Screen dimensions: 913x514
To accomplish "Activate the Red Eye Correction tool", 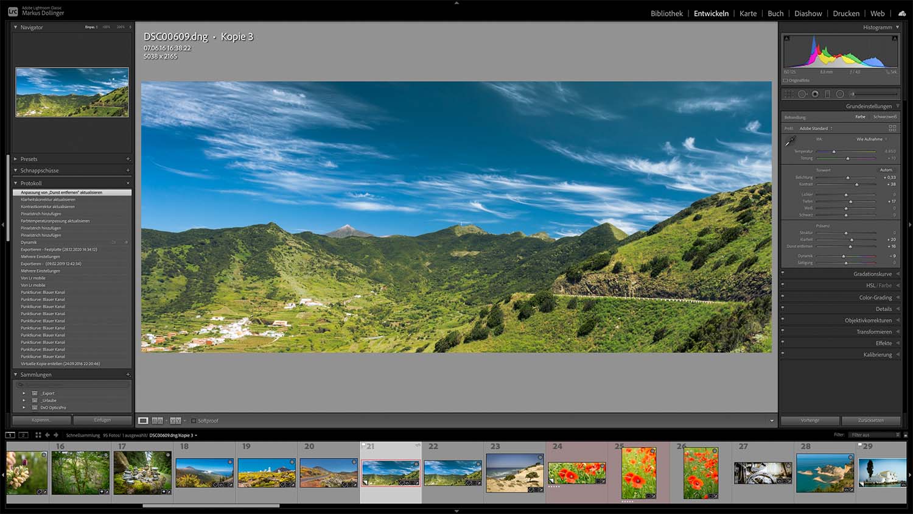I will pyautogui.click(x=816, y=94).
